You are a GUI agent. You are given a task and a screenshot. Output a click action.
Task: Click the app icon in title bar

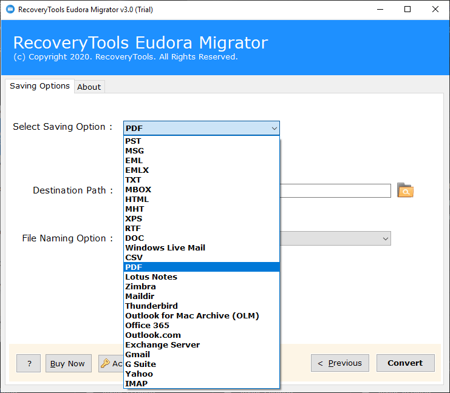click(9, 9)
